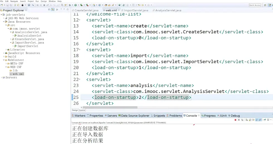Click the green Run button in toolbar
Image resolution: width=273 pixels, height=144 pixels.
(75, 5)
